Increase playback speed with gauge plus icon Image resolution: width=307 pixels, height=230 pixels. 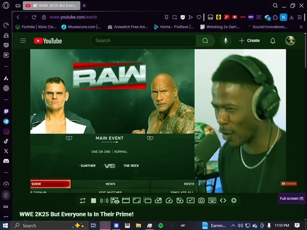[x=180, y=201]
